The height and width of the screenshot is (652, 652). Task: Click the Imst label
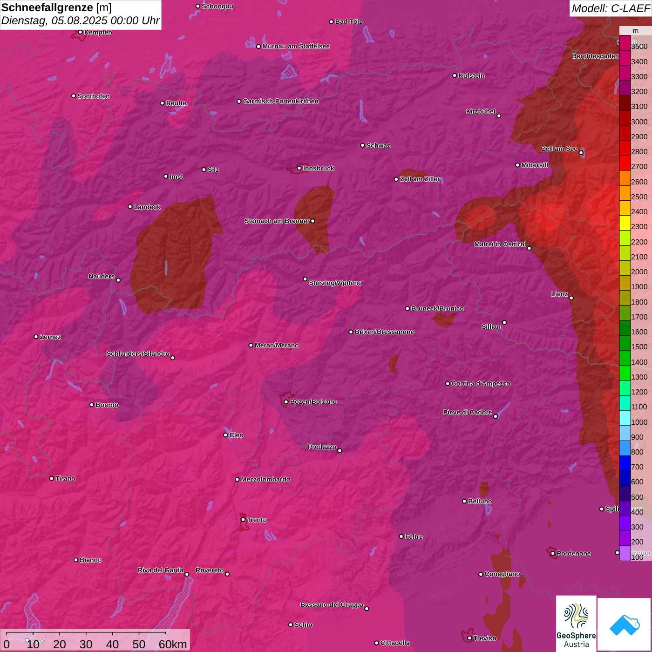[176, 177]
